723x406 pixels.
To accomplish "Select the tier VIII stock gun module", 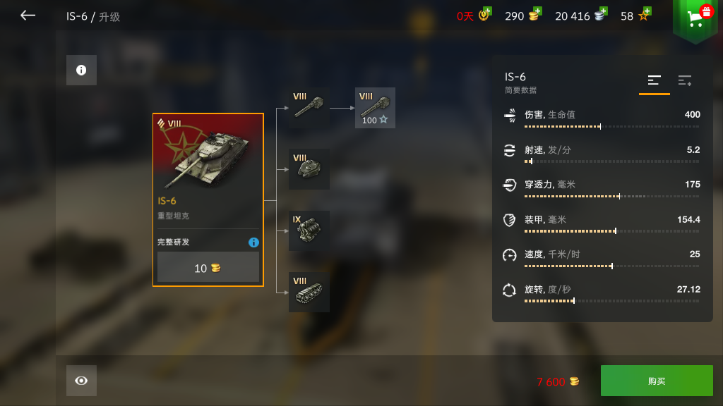I will 309,108.
